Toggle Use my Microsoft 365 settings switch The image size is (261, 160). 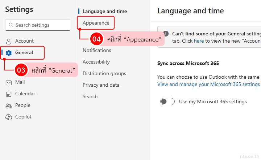click(167, 101)
